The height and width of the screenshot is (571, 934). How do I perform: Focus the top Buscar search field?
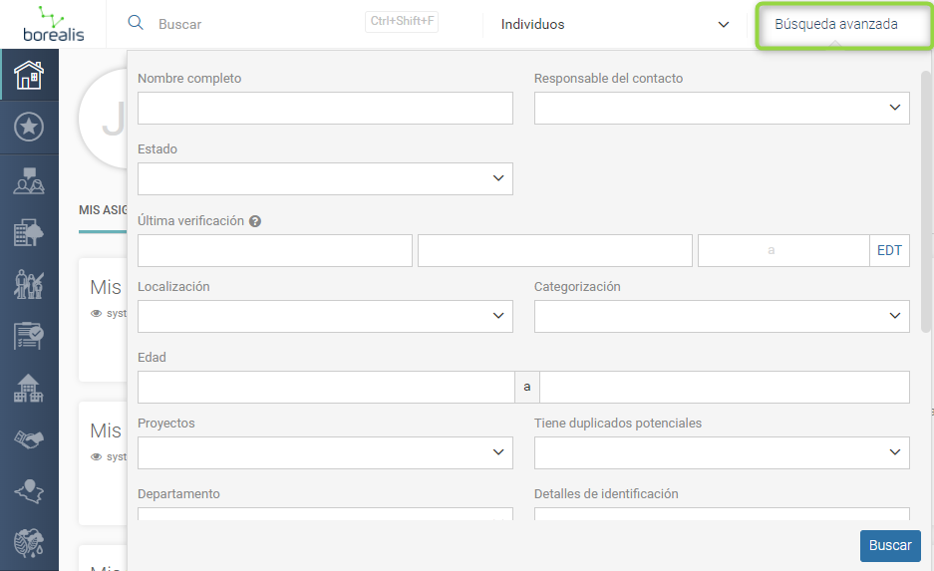256,24
